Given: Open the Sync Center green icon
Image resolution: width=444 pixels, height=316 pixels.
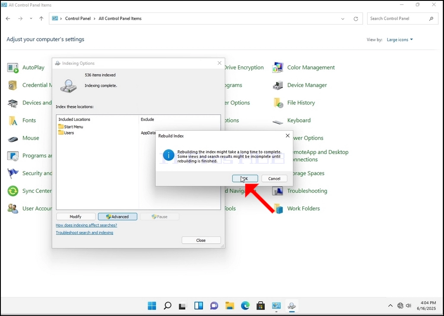Looking at the screenshot, I should pyautogui.click(x=13, y=191).
